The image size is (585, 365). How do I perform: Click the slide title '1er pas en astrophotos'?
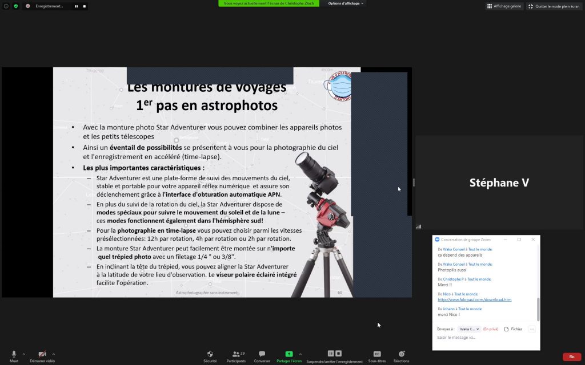[x=207, y=106]
